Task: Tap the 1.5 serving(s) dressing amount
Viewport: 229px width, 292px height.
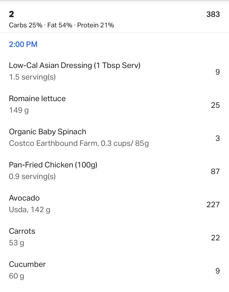Action: pos(32,77)
